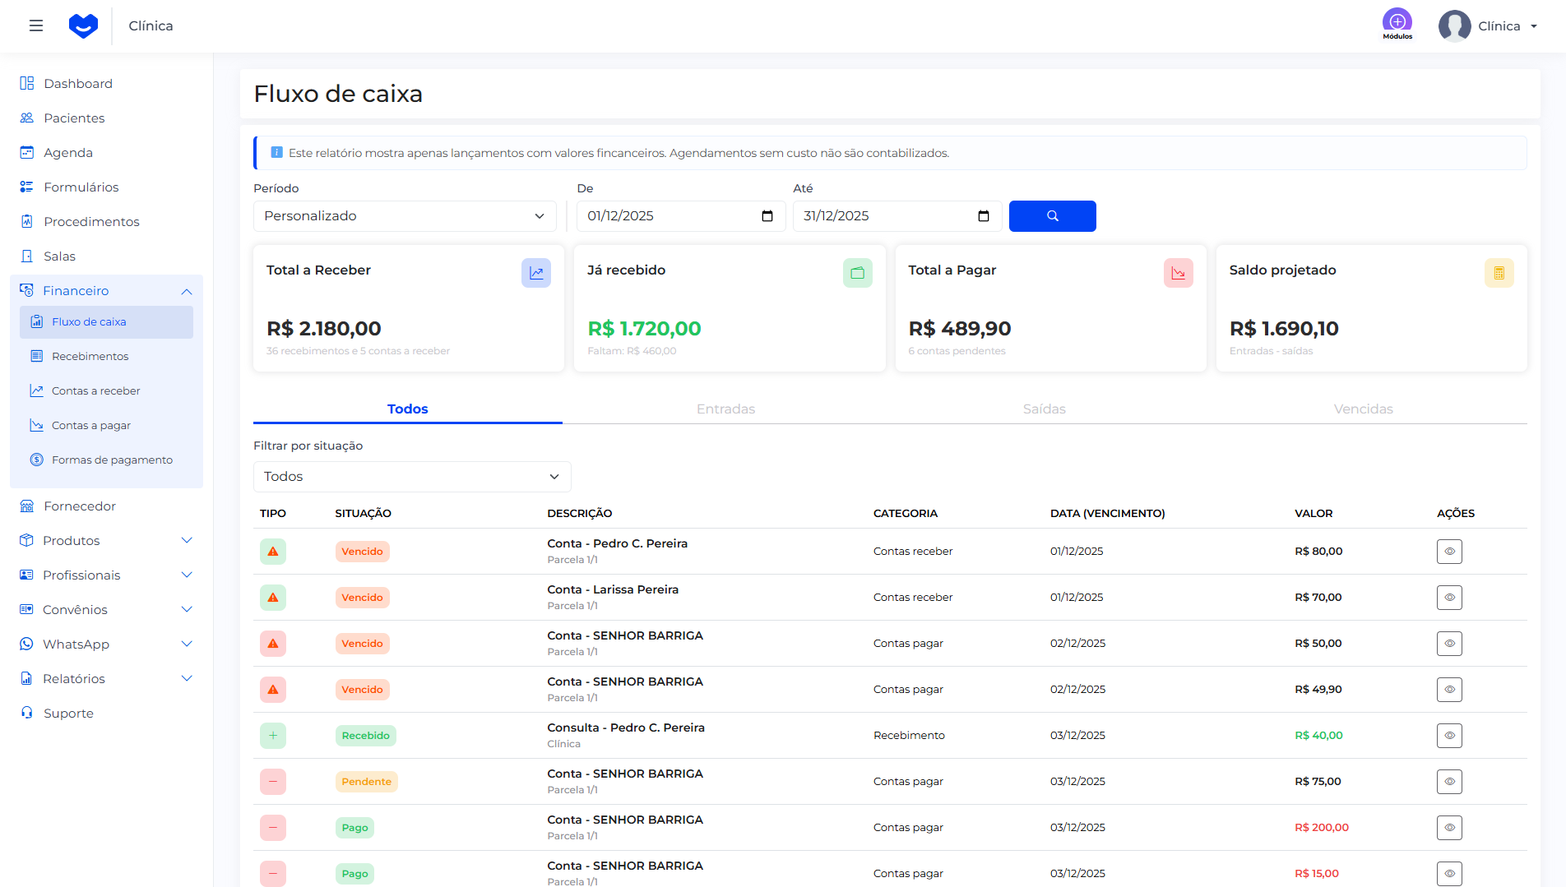The image size is (1566, 887).
Task: Click the Saldo projetado calculator icon
Action: click(1499, 273)
